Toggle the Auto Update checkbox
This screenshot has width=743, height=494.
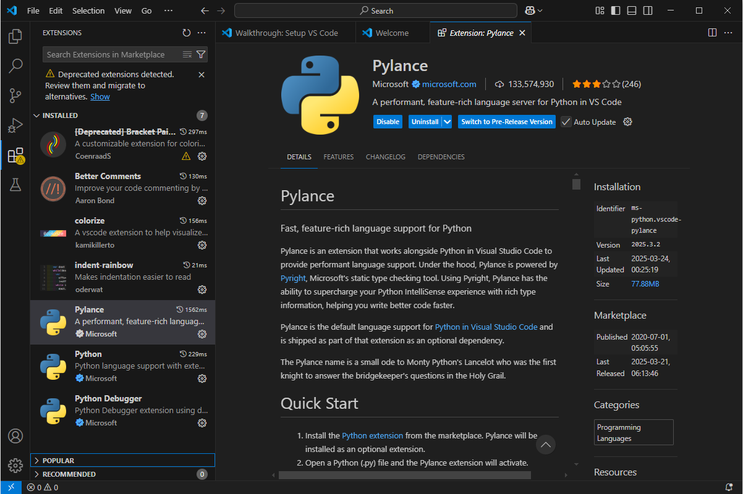pyautogui.click(x=566, y=122)
